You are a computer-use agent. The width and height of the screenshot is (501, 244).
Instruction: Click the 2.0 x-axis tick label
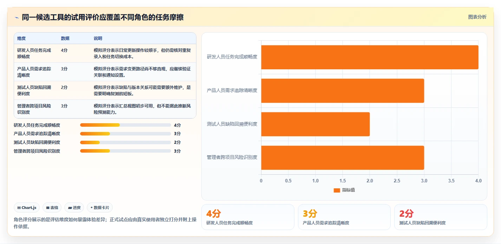(x=370, y=181)
